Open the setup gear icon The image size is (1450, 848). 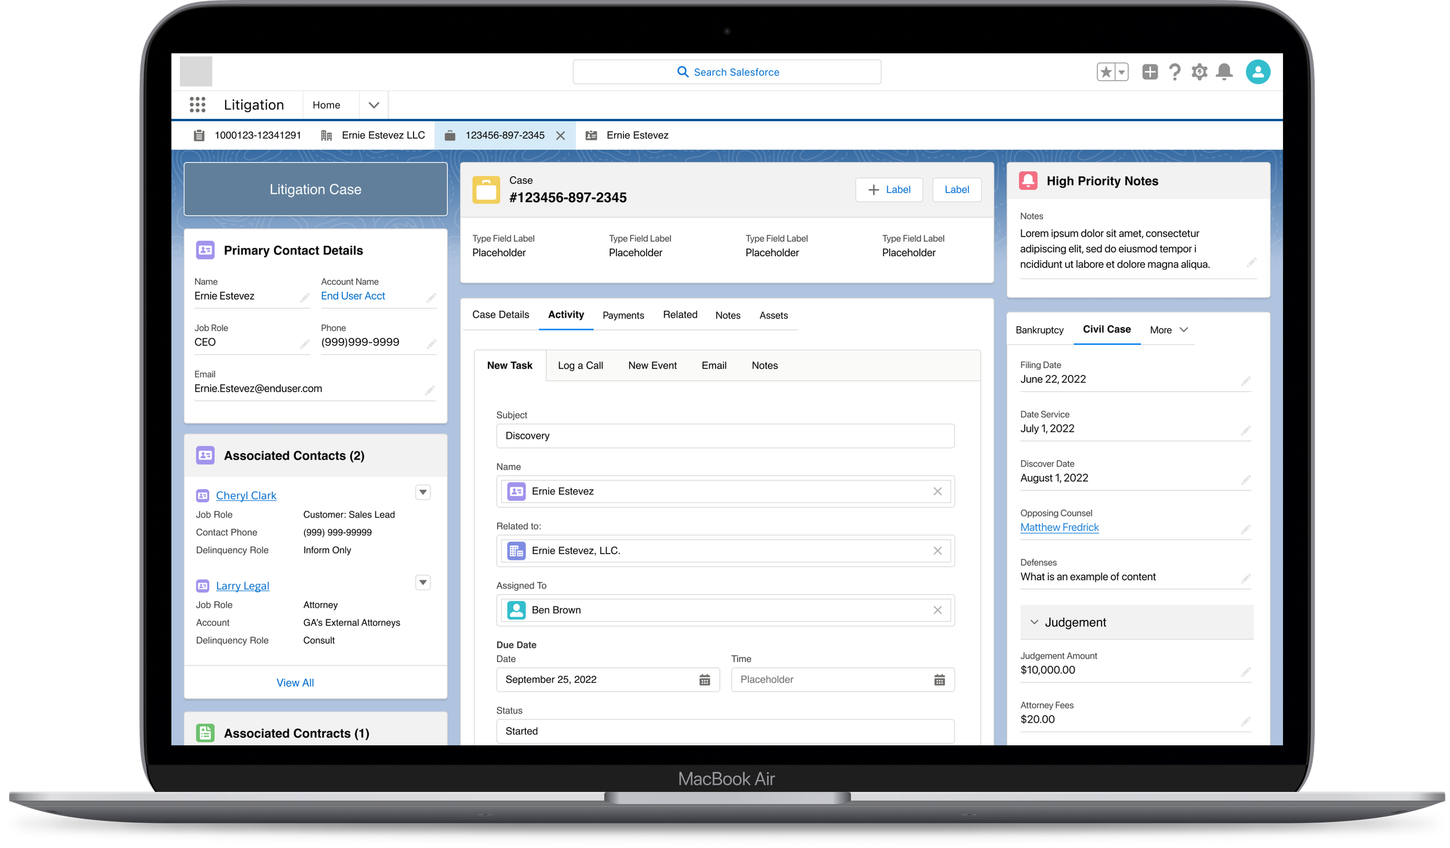click(1199, 72)
